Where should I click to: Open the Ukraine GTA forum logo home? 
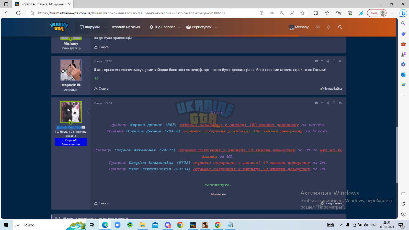tap(59, 27)
